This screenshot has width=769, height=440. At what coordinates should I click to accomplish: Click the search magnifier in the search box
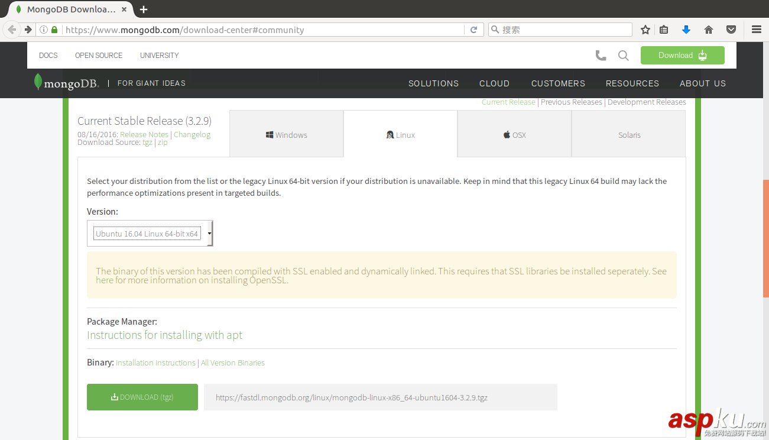pyautogui.click(x=495, y=30)
